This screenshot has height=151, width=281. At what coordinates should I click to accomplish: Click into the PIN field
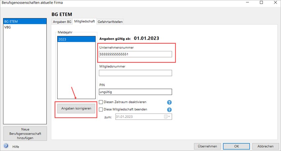click(135, 92)
